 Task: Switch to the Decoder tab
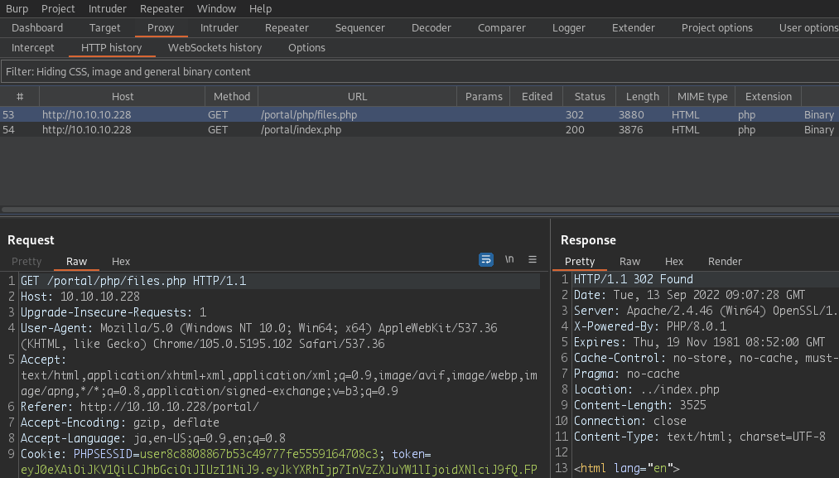coord(431,27)
